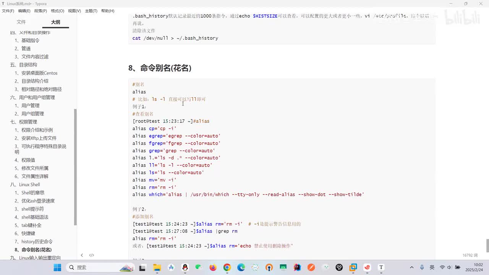Click the 16792 词 word count

[470, 255]
